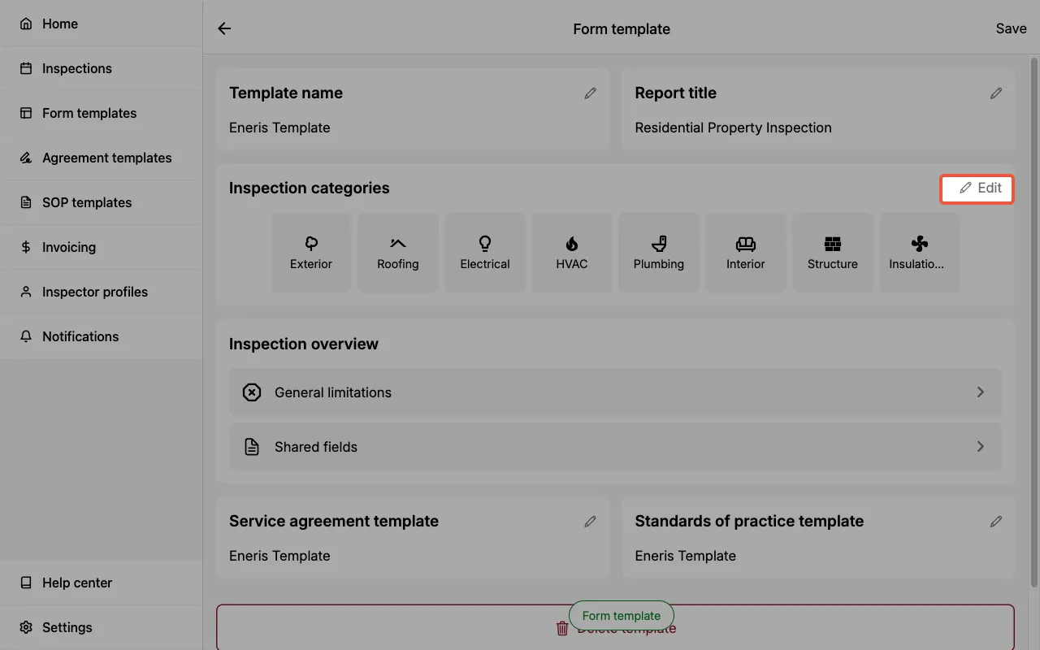Expand the General limitations section

pos(615,392)
